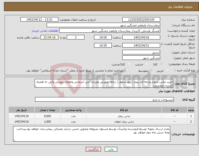Click the quantity cell 1,000

tap(47, 122)
